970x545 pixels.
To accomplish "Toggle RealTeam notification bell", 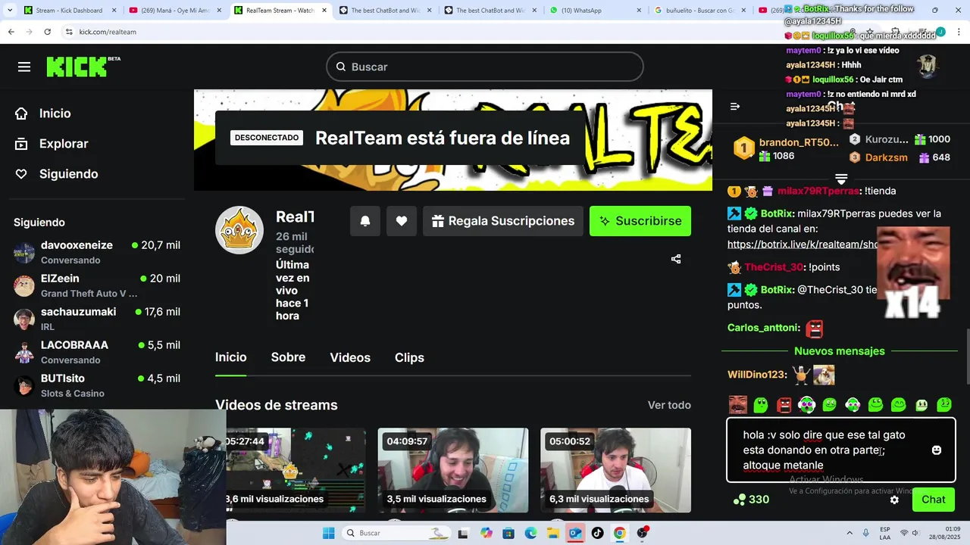I will pyautogui.click(x=365, y=221).
